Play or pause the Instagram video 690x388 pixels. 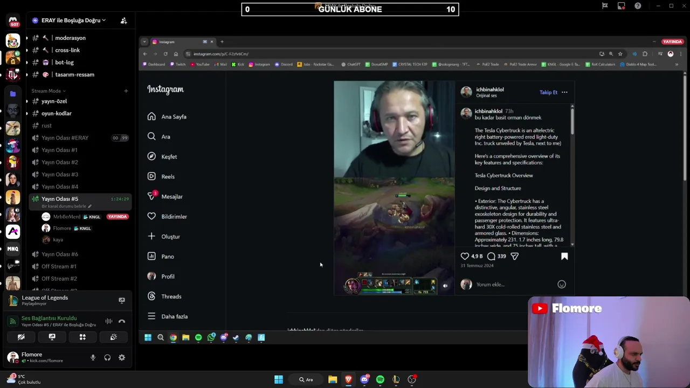tap(394, 188)
